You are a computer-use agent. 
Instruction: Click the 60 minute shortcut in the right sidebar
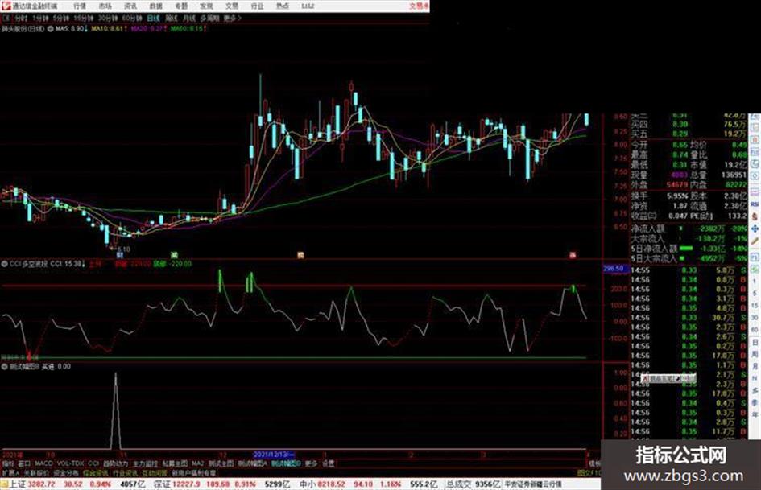tap(755, 330)
